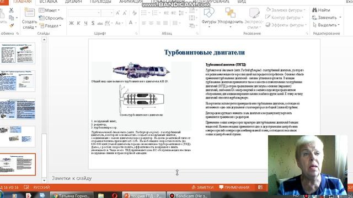The width and height of the screenshot is (353, 198).
Task: Apply bulleted list formatting
Action: pyautogui.click(x=145, y=13)
